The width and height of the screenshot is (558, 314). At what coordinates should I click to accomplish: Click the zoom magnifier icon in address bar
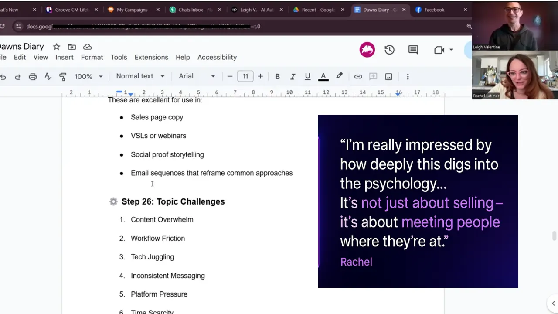click(x=469, y=26)
